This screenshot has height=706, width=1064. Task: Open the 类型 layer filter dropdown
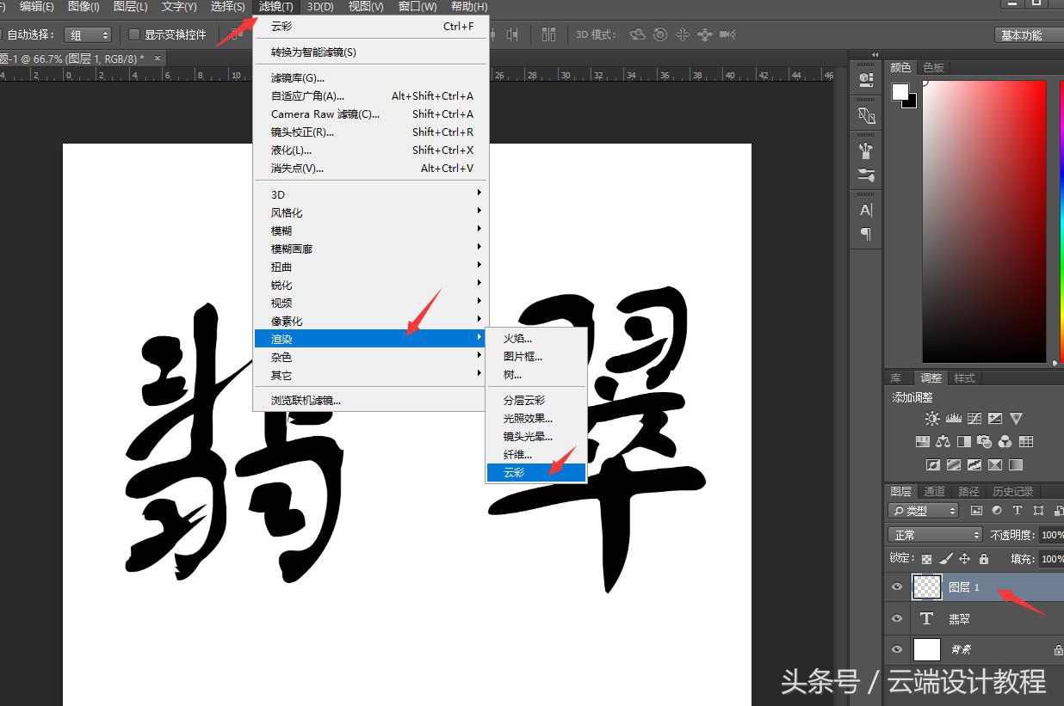921,510
